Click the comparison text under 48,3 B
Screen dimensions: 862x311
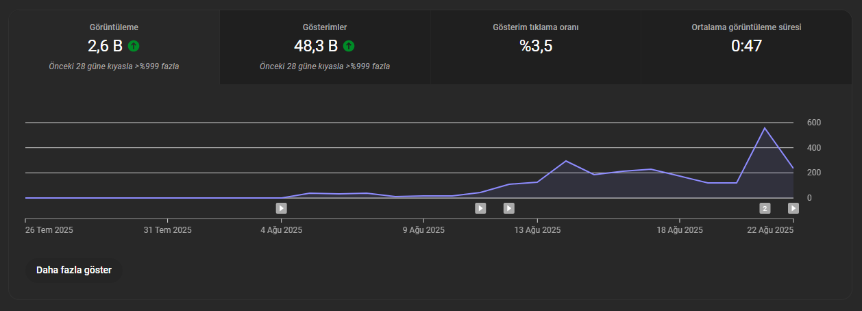tap(325, 66)
